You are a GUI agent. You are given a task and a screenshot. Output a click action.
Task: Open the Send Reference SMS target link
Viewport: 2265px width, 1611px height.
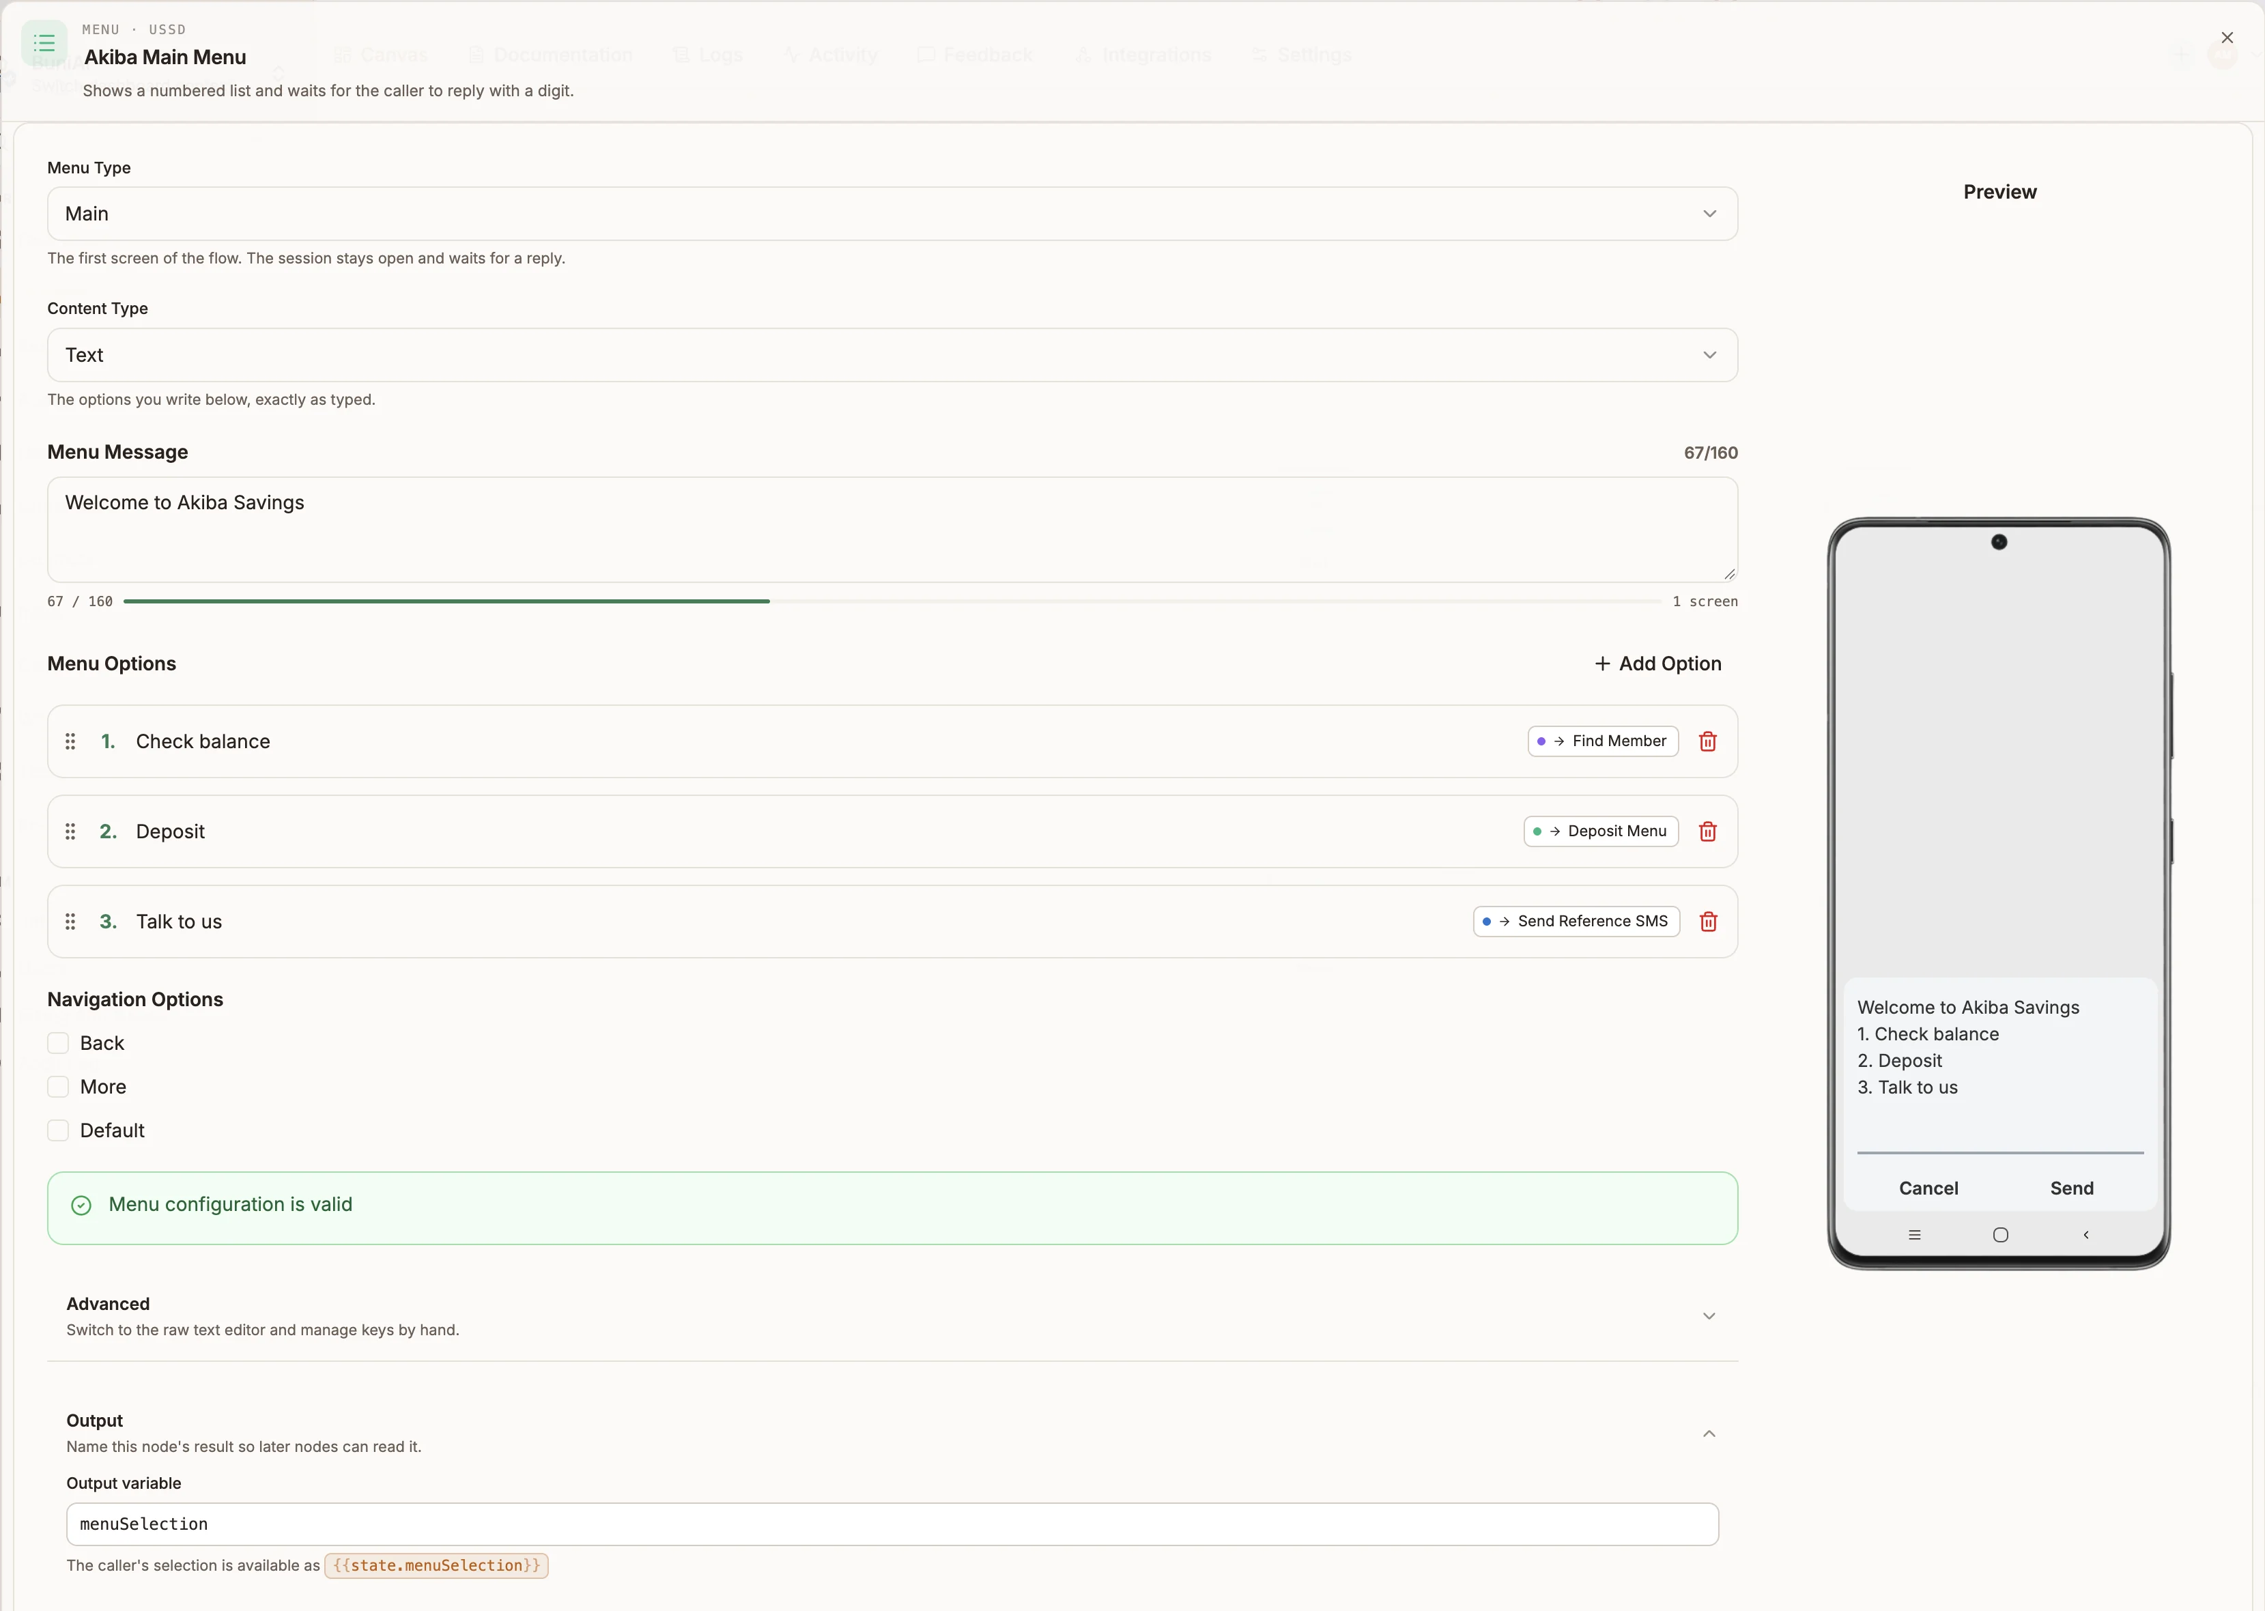pos(1576,922)
